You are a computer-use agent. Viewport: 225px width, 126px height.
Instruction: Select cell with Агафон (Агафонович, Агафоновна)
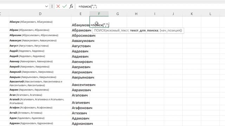(x=40, y=108)
